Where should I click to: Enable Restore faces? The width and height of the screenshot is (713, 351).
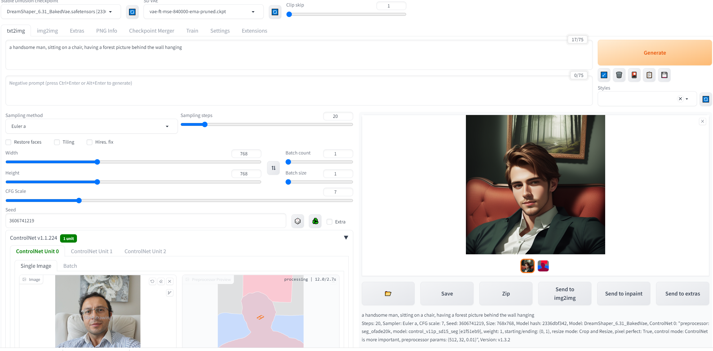click(8, 142)
